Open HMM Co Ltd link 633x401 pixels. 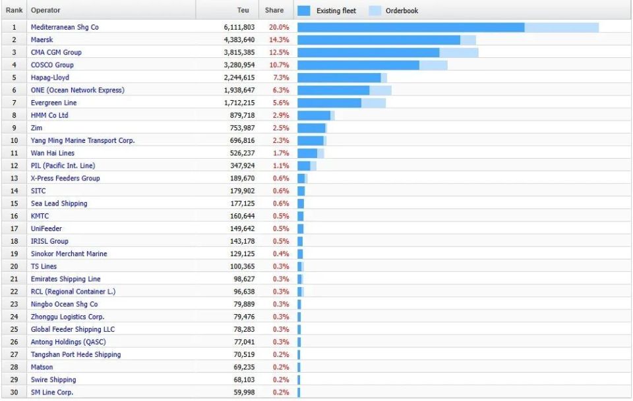pyautogui.click(x=49, y=115)
